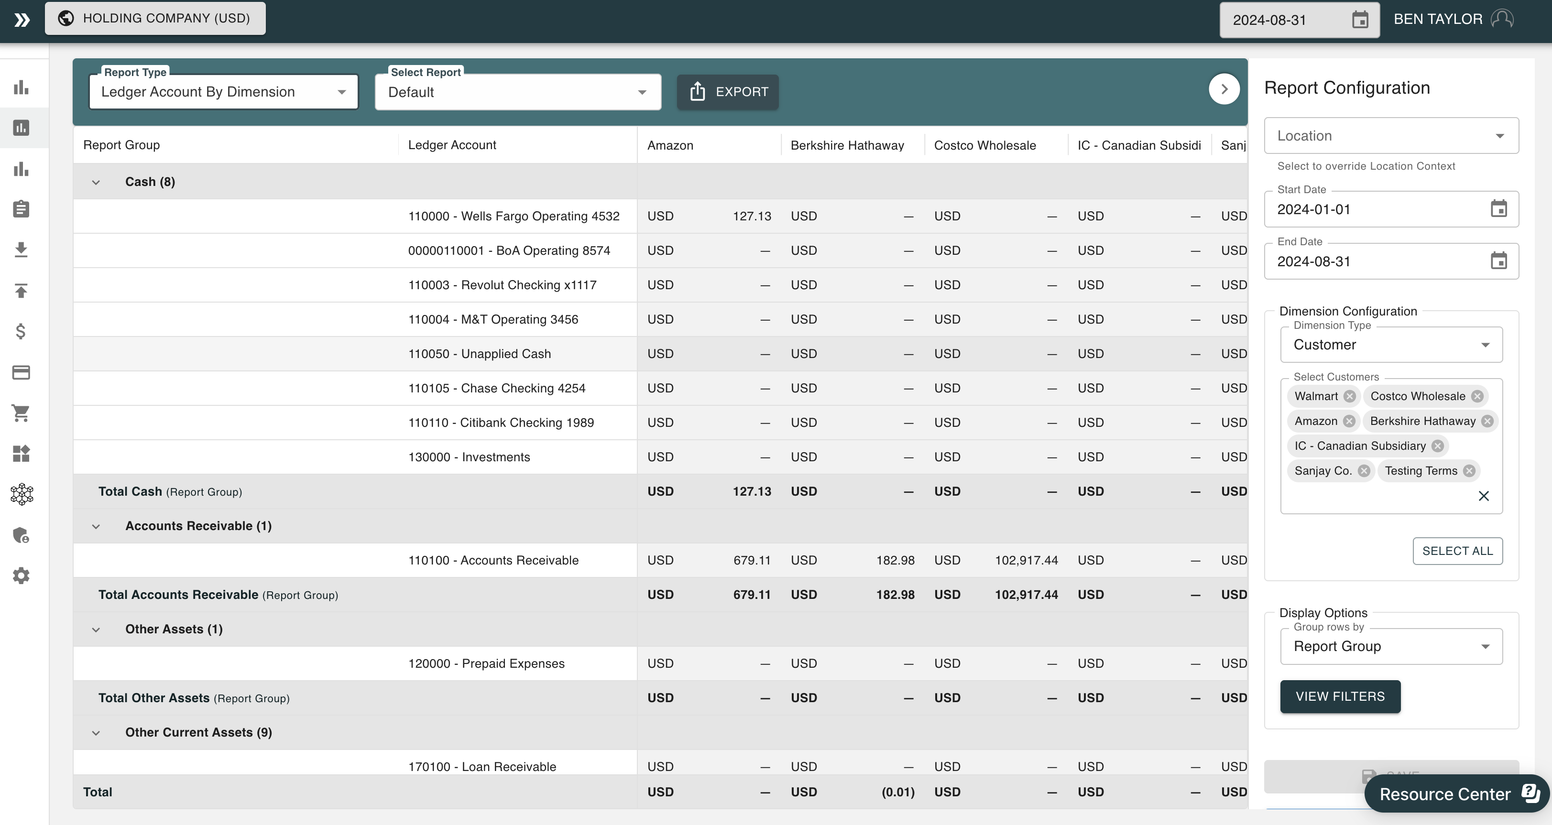Image resolution: width=1552 pixels, height=825 pixels.
Task: Remove the IC - Canadian Subsidiary chip
Action: [1438, 445]
